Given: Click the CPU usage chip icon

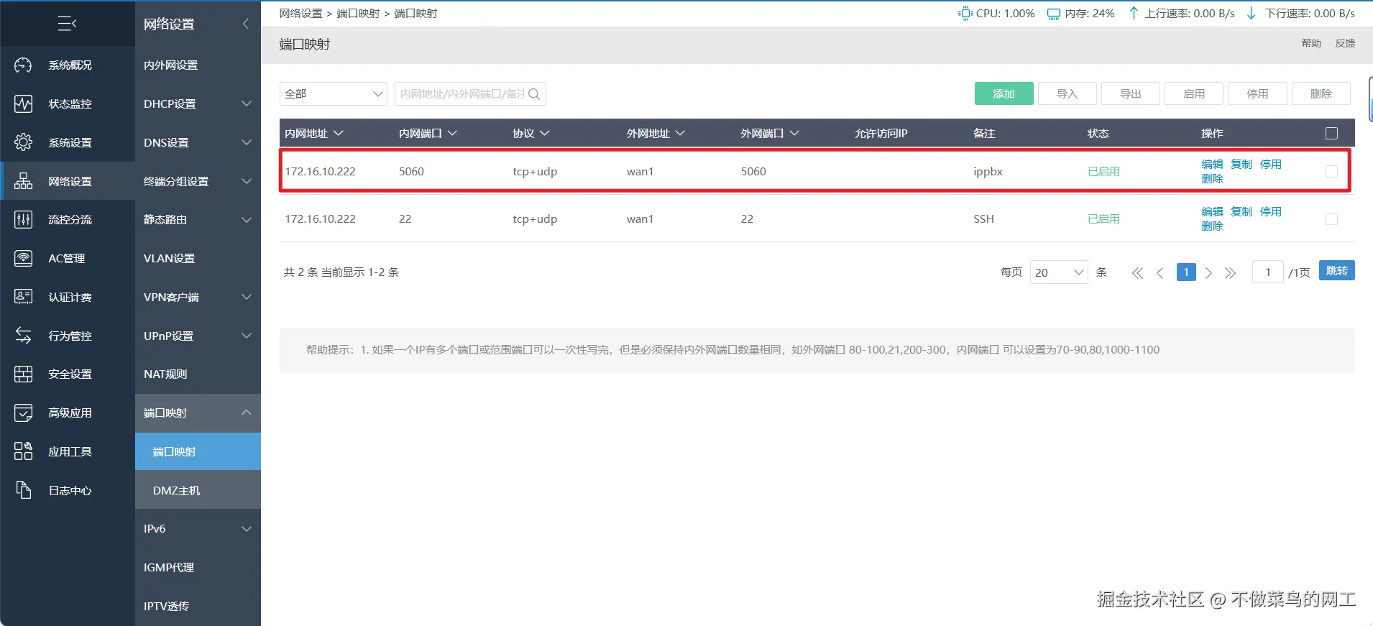Looking at the screenshot, I should pos(965,14).
